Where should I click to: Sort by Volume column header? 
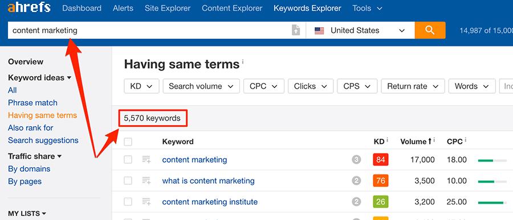click(416, 142)
